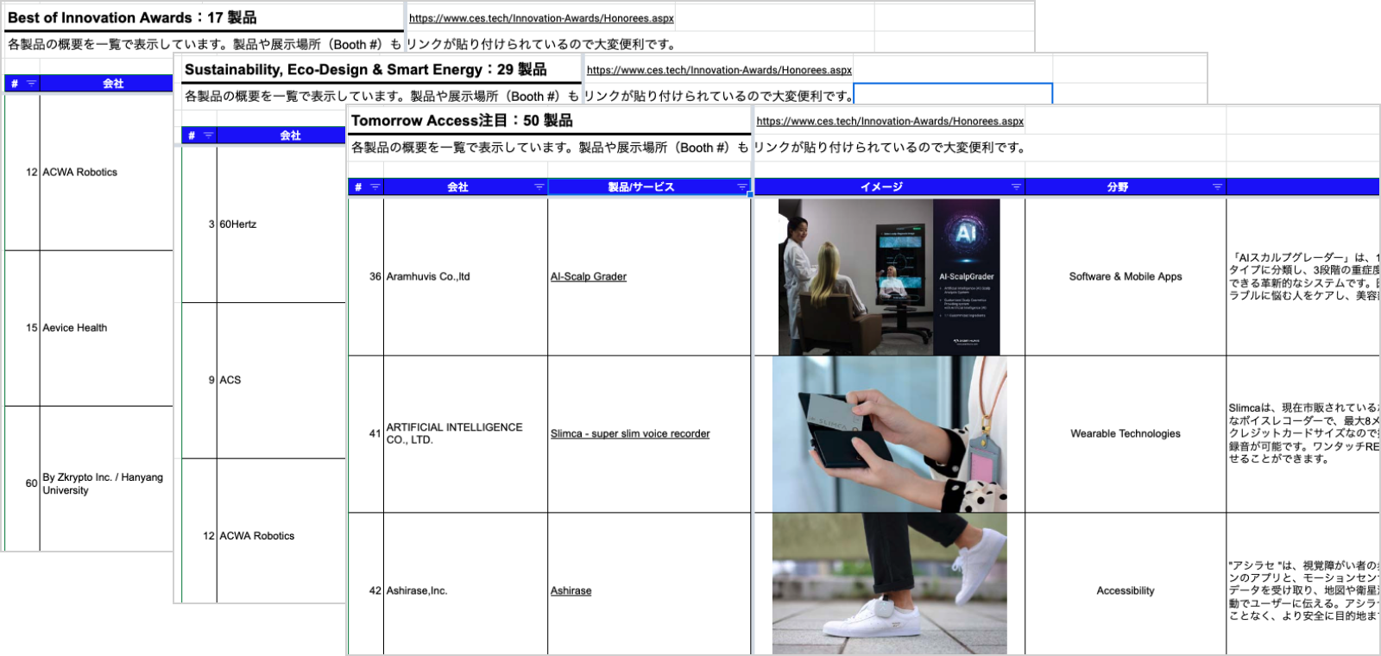The height and width of the screenshot is (656, 1381).
Task: Select row number 36 cell
Action: [366, 277]
